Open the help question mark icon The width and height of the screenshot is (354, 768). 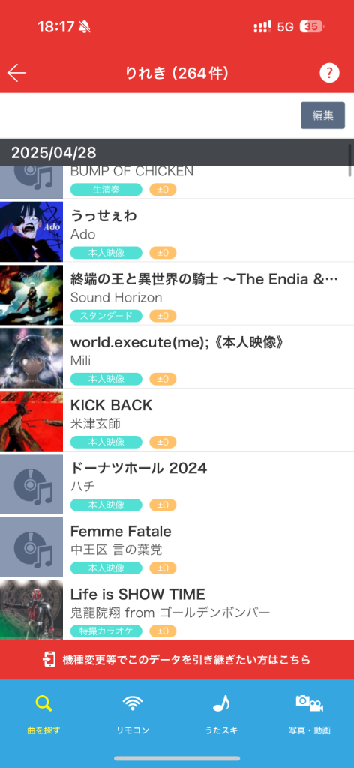[329, 73]
